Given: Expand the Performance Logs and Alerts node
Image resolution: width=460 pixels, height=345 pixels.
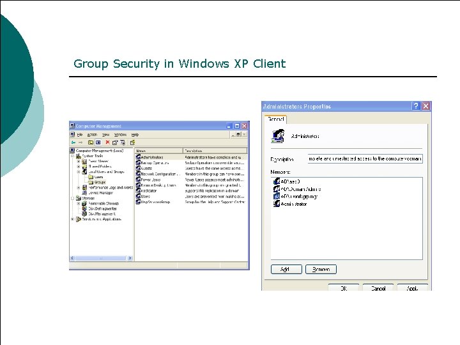Looking at the screenshot, I should (x=79, y=187).
